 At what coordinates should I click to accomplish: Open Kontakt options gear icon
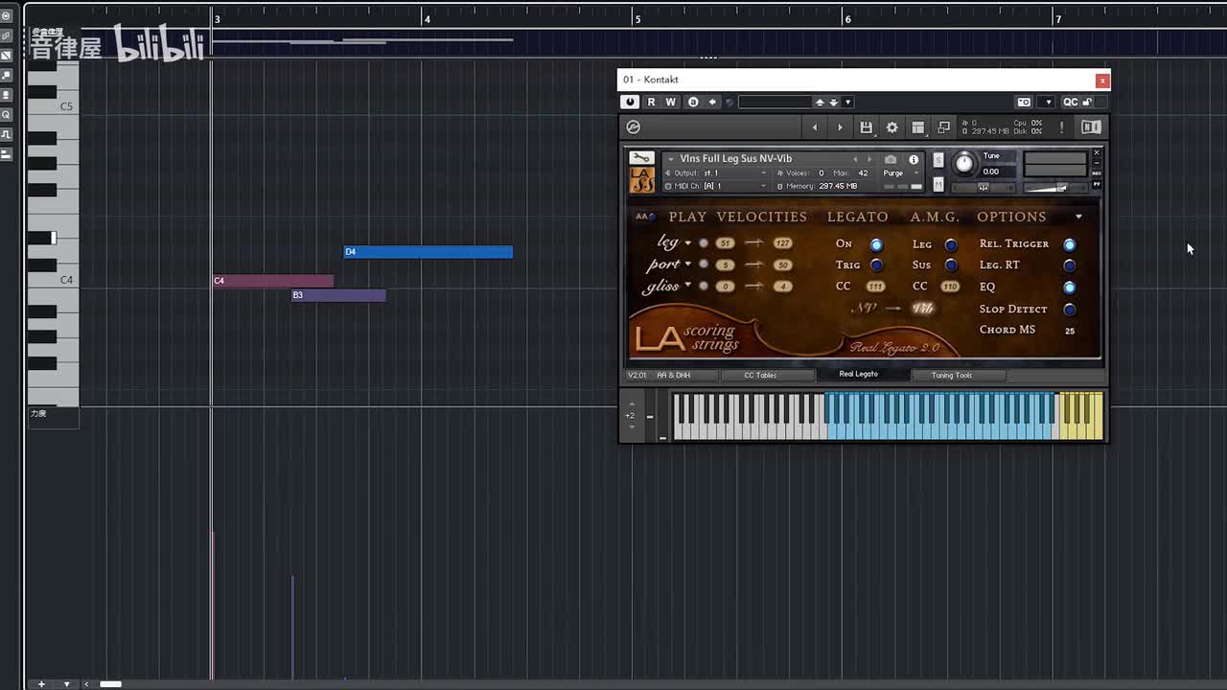(892, 127)
